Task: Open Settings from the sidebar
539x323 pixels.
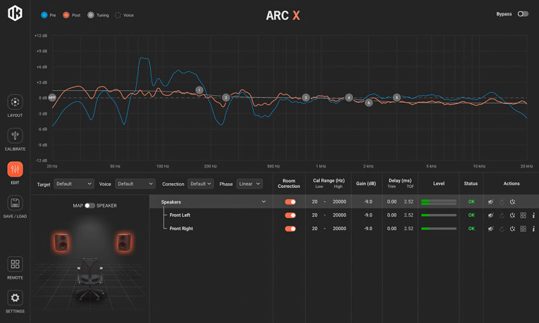Action: (x=15, y=300)
